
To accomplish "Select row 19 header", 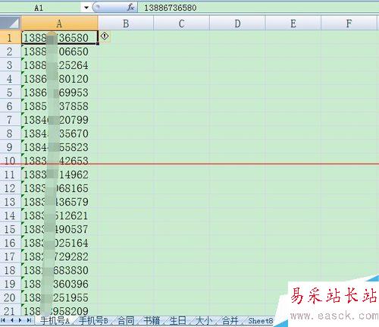I will point(10,284).
